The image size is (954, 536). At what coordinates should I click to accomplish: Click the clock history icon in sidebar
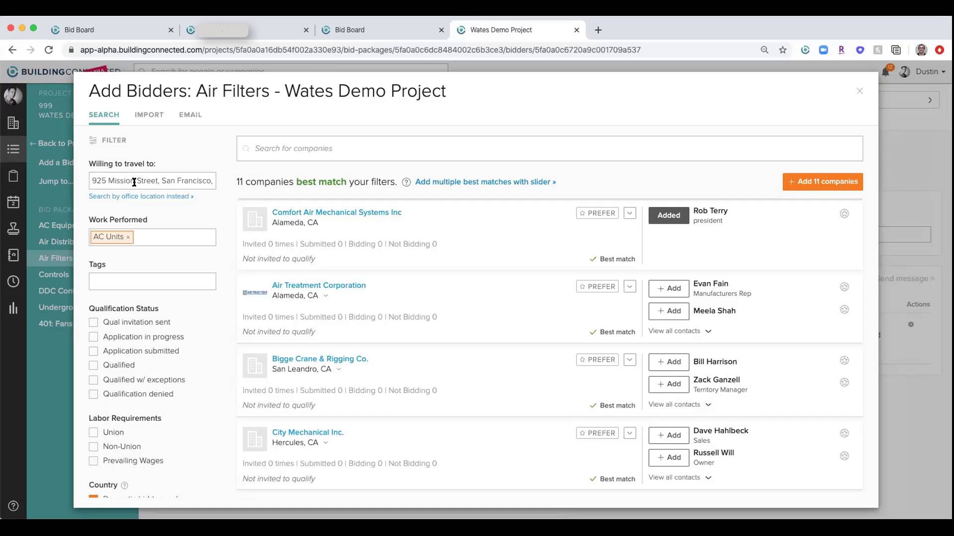[x=13, y=281]
